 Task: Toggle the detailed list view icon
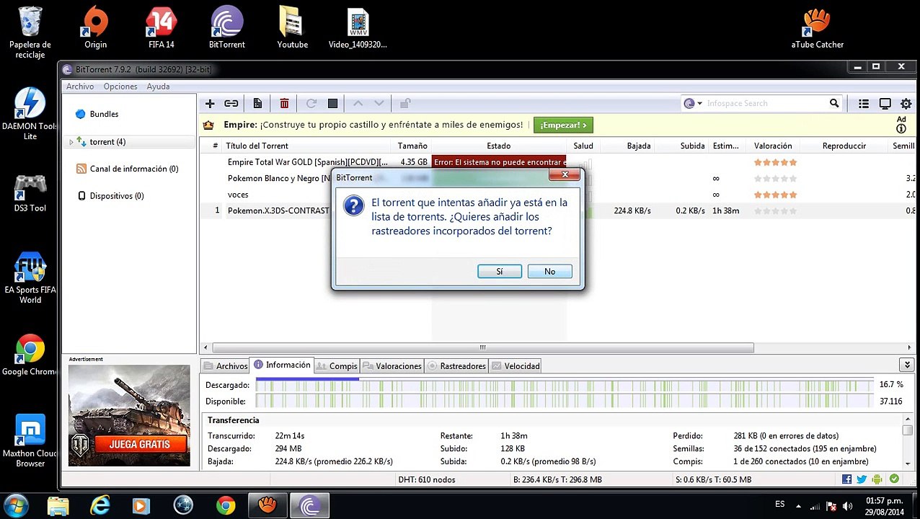click(x=864, y=104)
